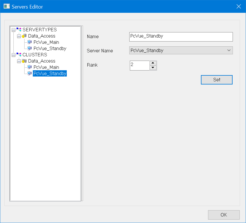
Task: Click the highlighted PcVue_Standby icon under CLUSTERS
Action: (x=30, y=73)
